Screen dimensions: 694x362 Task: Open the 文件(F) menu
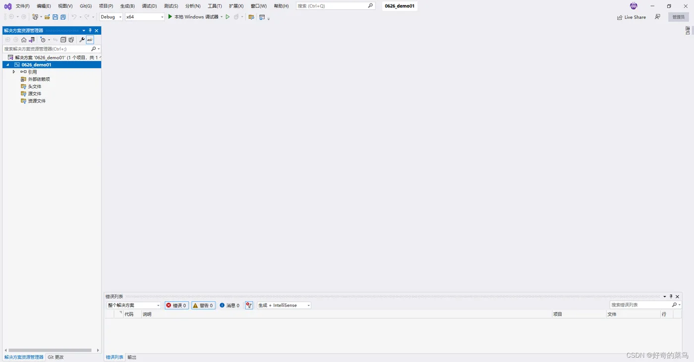(x=22, y=6)
